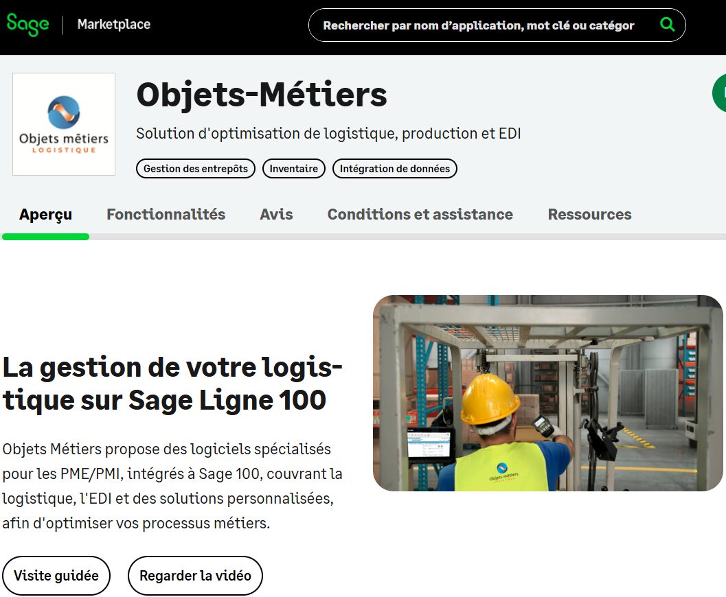Image resolution: width=726 pixels, height=597 pixels.
Task: Open the Fonctionnalités tab
Action: pos(166,215)
